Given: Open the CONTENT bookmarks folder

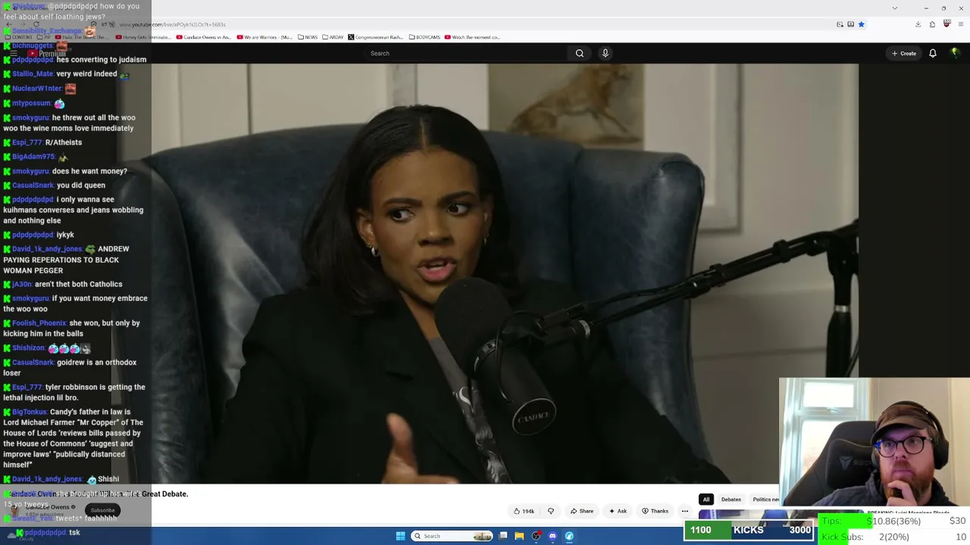Looking at the screenshot, I should (x=18, y=37).
